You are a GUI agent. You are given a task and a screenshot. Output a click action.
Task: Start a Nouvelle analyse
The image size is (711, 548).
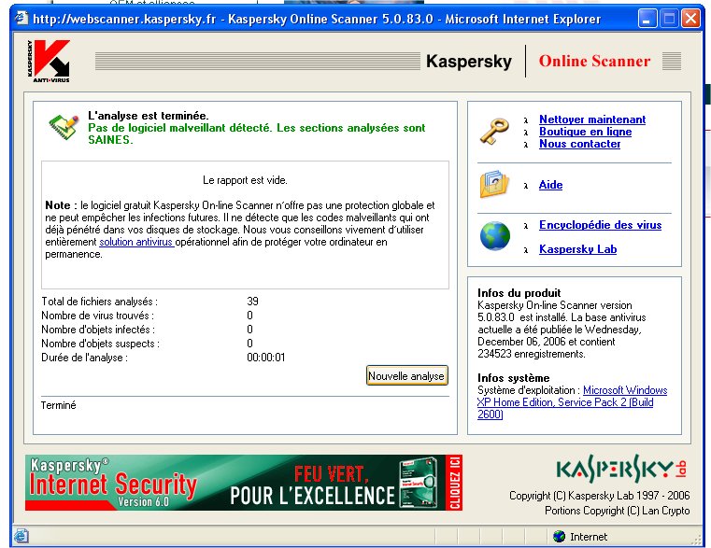406,376
